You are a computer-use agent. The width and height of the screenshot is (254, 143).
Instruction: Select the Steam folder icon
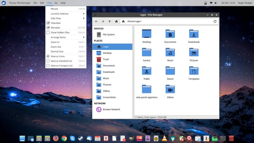170,71
